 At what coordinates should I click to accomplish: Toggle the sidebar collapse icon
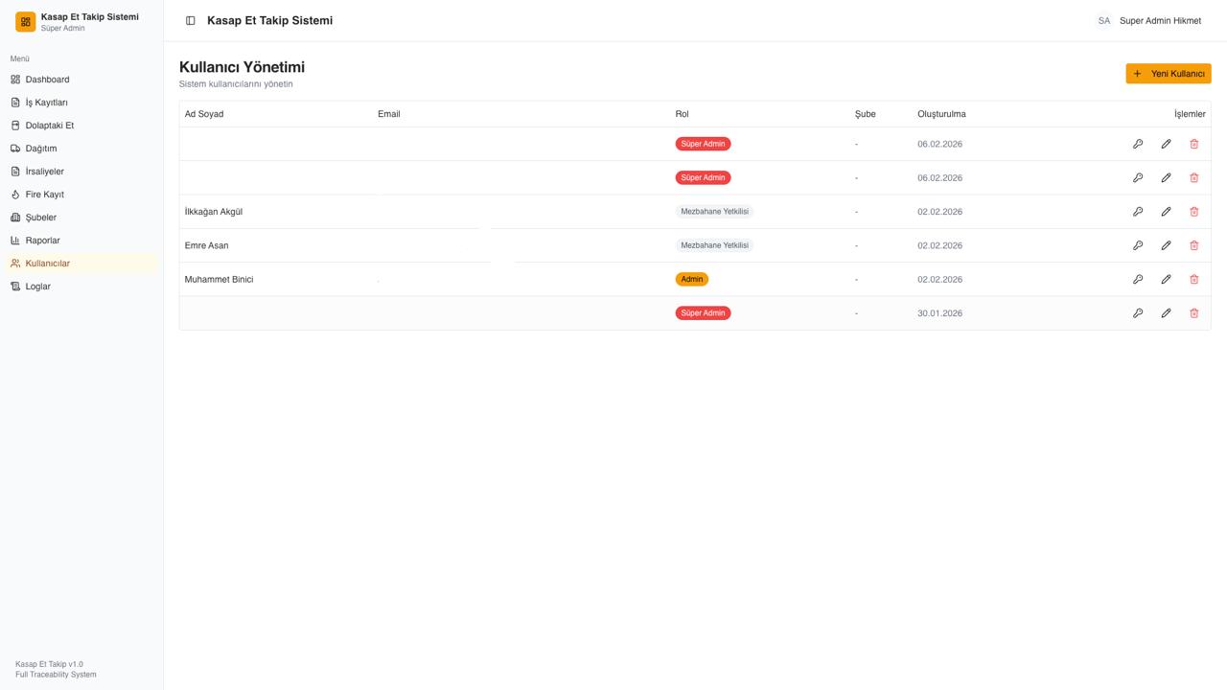191,20
